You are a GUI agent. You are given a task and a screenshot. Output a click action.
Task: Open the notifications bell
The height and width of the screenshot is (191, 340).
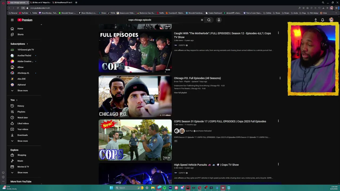[x=322, y=20]
